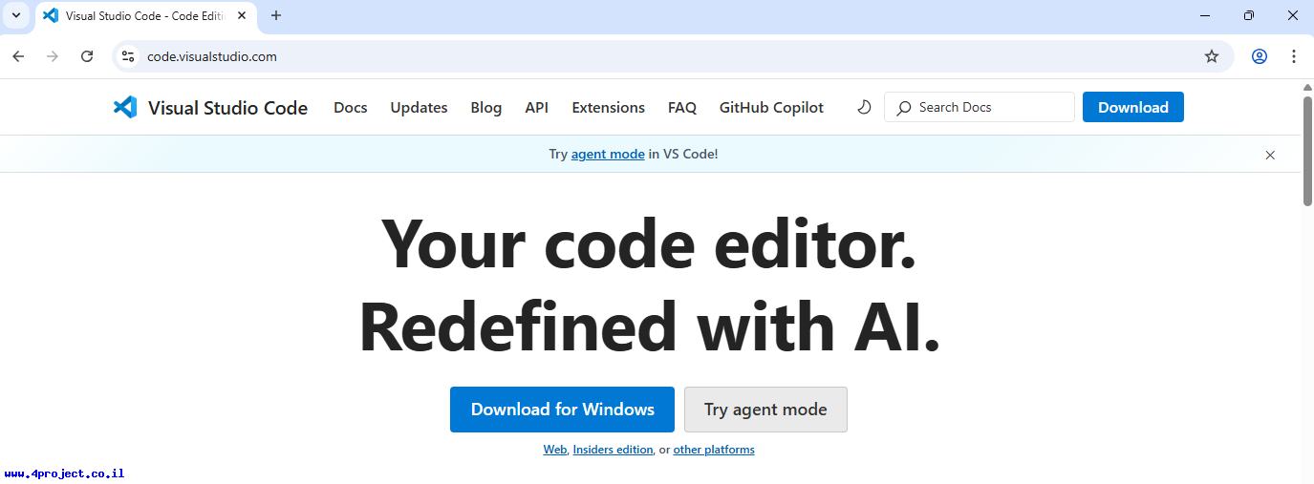This screenshot has width=1314, height=484.
Task: Reload the page with refresh icon
Action: coord(87,56)
